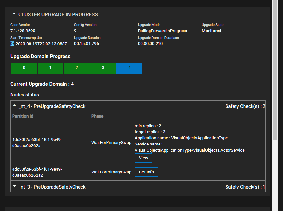Click the hourglass icon beside the start timestamp
The width and height of the screenshot is (283, 211).
12,43
